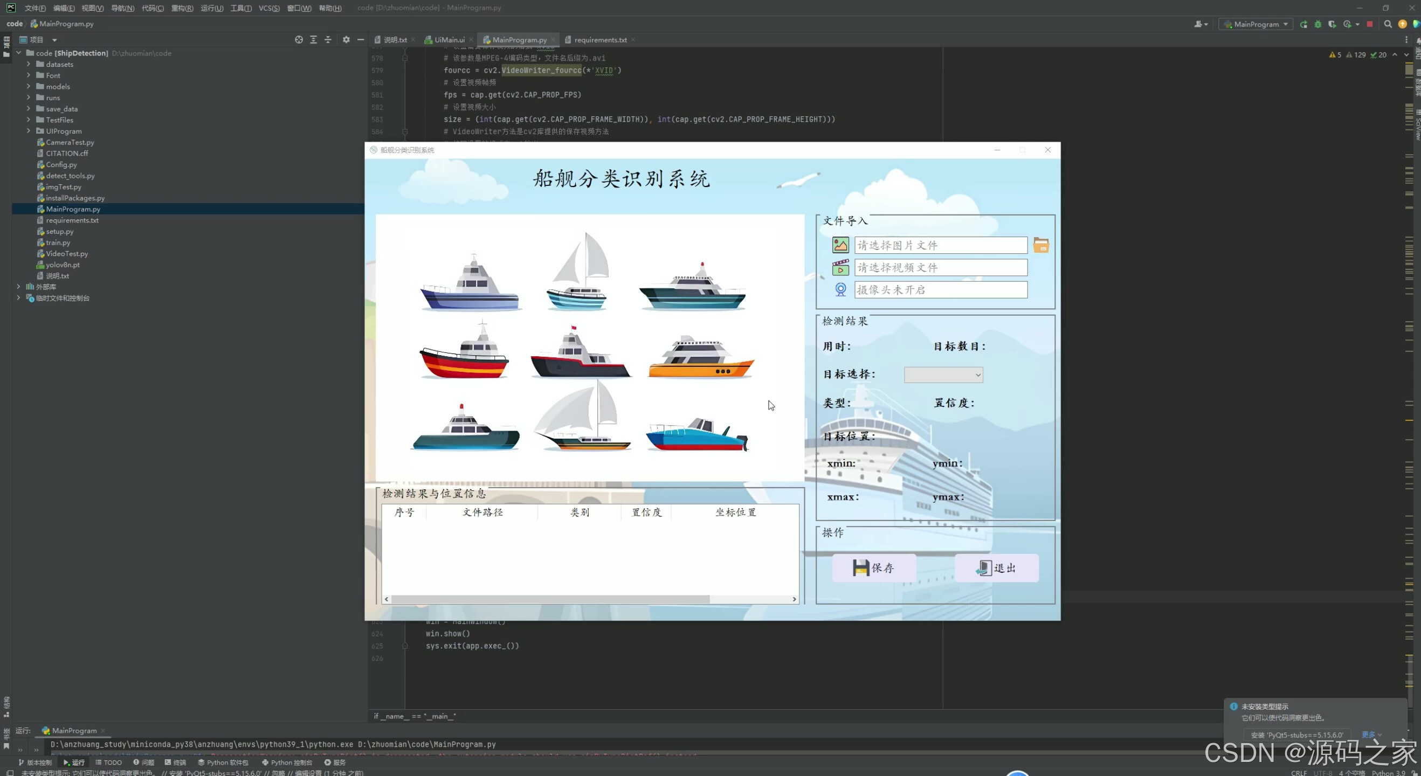This screenshot has height=776, width=1421.
Task: Open the VCS(S) menu
Action: (x=269, y=8)
